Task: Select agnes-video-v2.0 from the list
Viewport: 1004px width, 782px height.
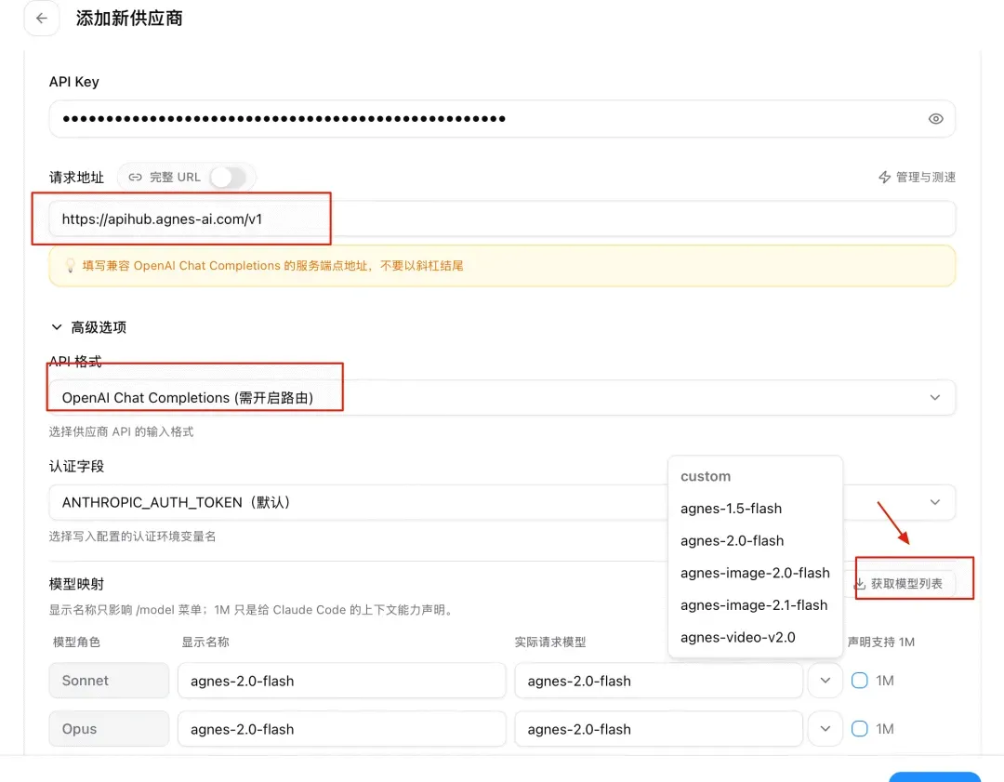Action: coord(755,637)
